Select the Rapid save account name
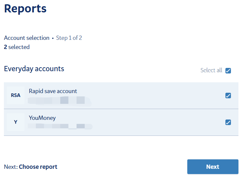Image resolution: width=243 pixels, height=176 pixels. (53, 91)
